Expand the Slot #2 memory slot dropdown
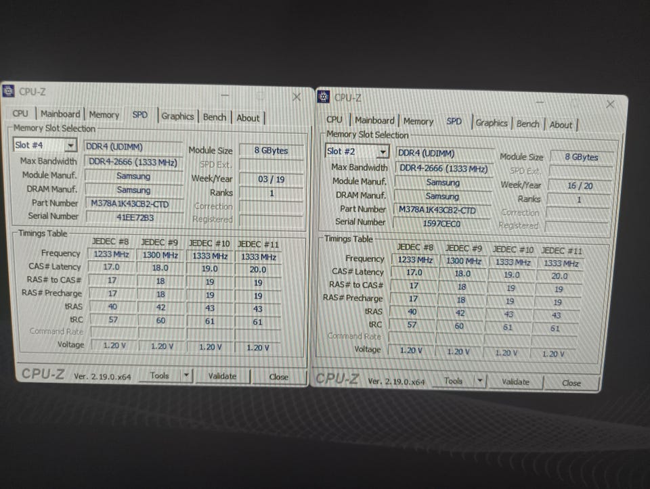The height and width of the screenshot is (489, 650). click(x=383, y=152)
